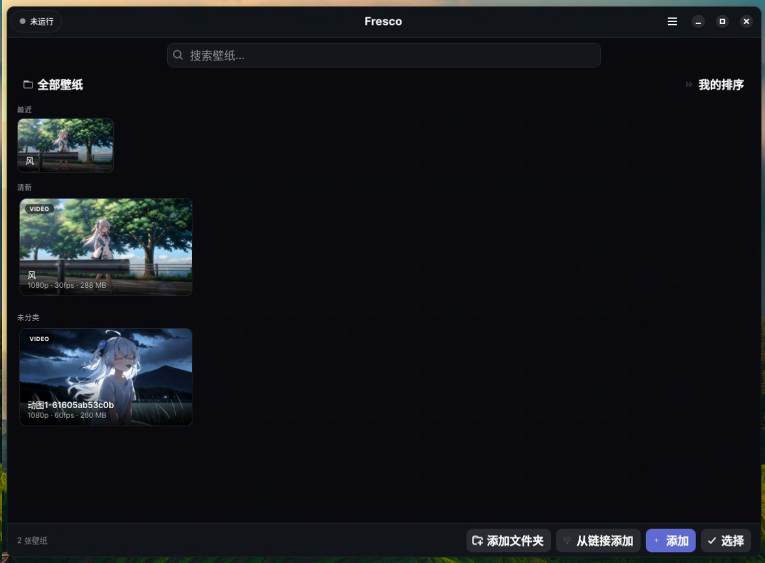Click the VIDEO badge on 风 card
This screenshot has width=765, height=563.
click(x=39, y=209)
